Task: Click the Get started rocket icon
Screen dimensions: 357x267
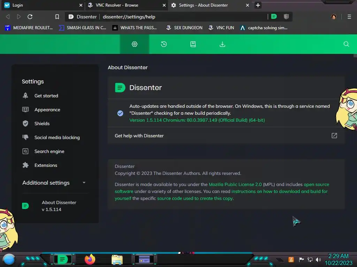Action: click(x=25, y=96)
